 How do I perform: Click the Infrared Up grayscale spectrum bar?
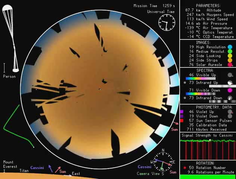click(x=223, y=86)
